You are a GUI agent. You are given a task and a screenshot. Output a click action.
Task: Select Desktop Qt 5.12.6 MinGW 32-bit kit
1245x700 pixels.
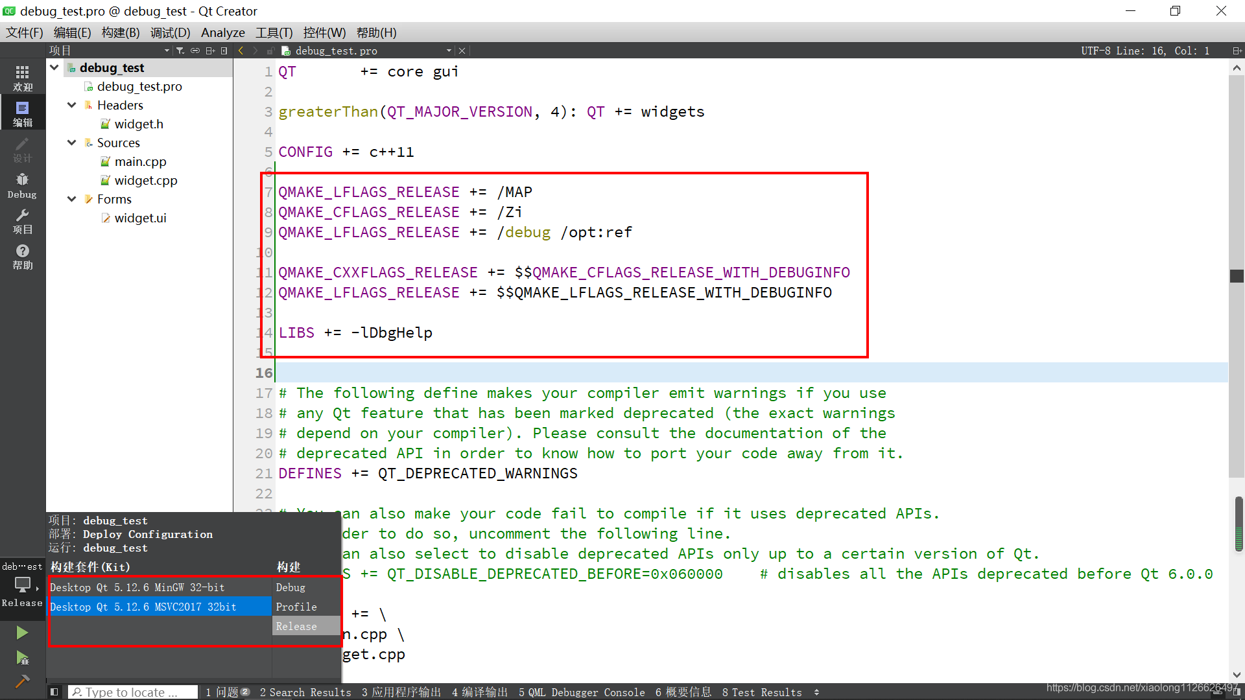(137, 587)
